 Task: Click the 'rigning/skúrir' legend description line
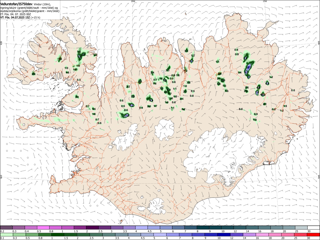point(29,8)
